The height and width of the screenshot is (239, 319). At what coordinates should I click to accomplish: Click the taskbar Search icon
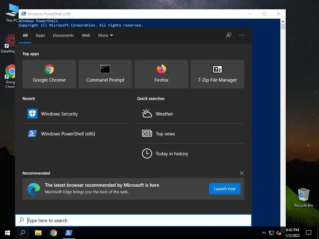[x=22, y=233]
